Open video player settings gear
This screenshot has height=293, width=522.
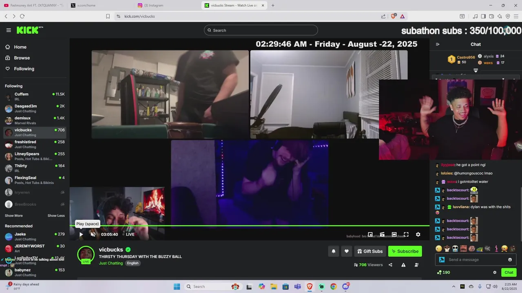(x=418, y=234)
